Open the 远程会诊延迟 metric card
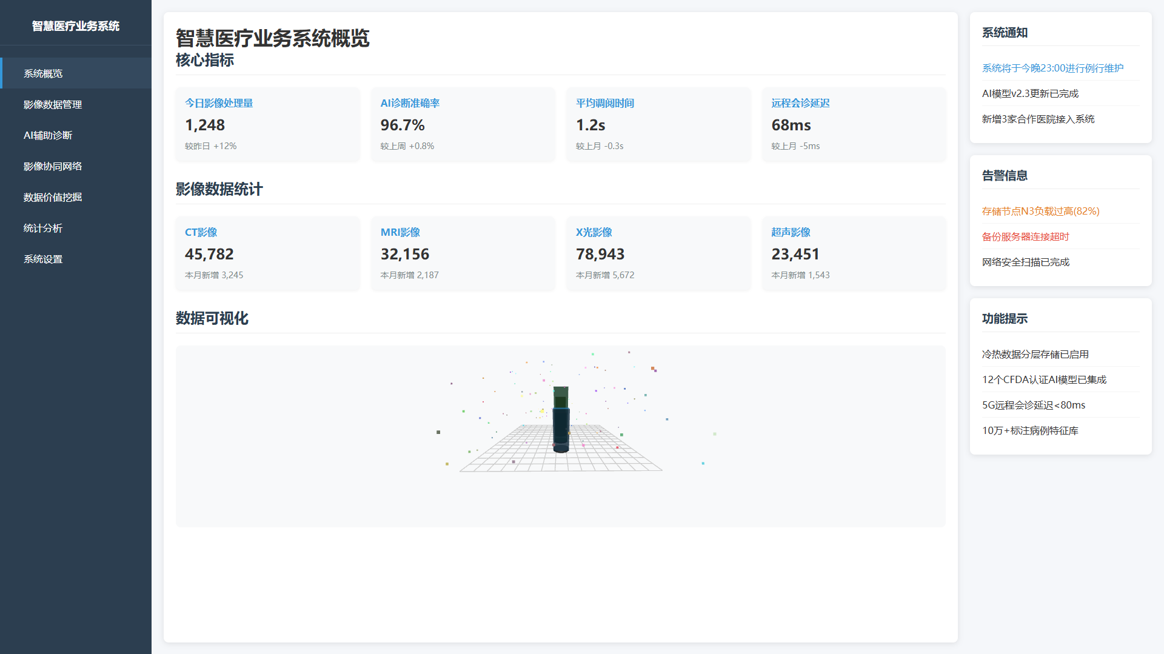Image resolution: width=1164 pixels, height=654 pixels. pos(854,124)
